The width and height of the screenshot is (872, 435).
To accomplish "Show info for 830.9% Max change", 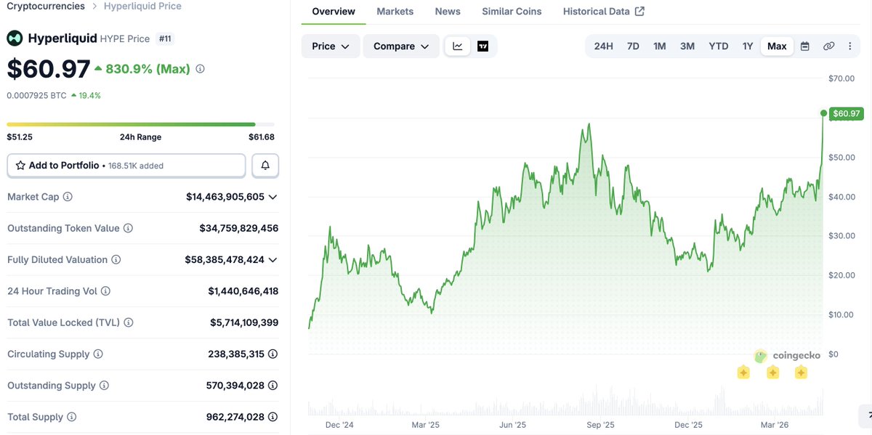I will pos(200,69).
